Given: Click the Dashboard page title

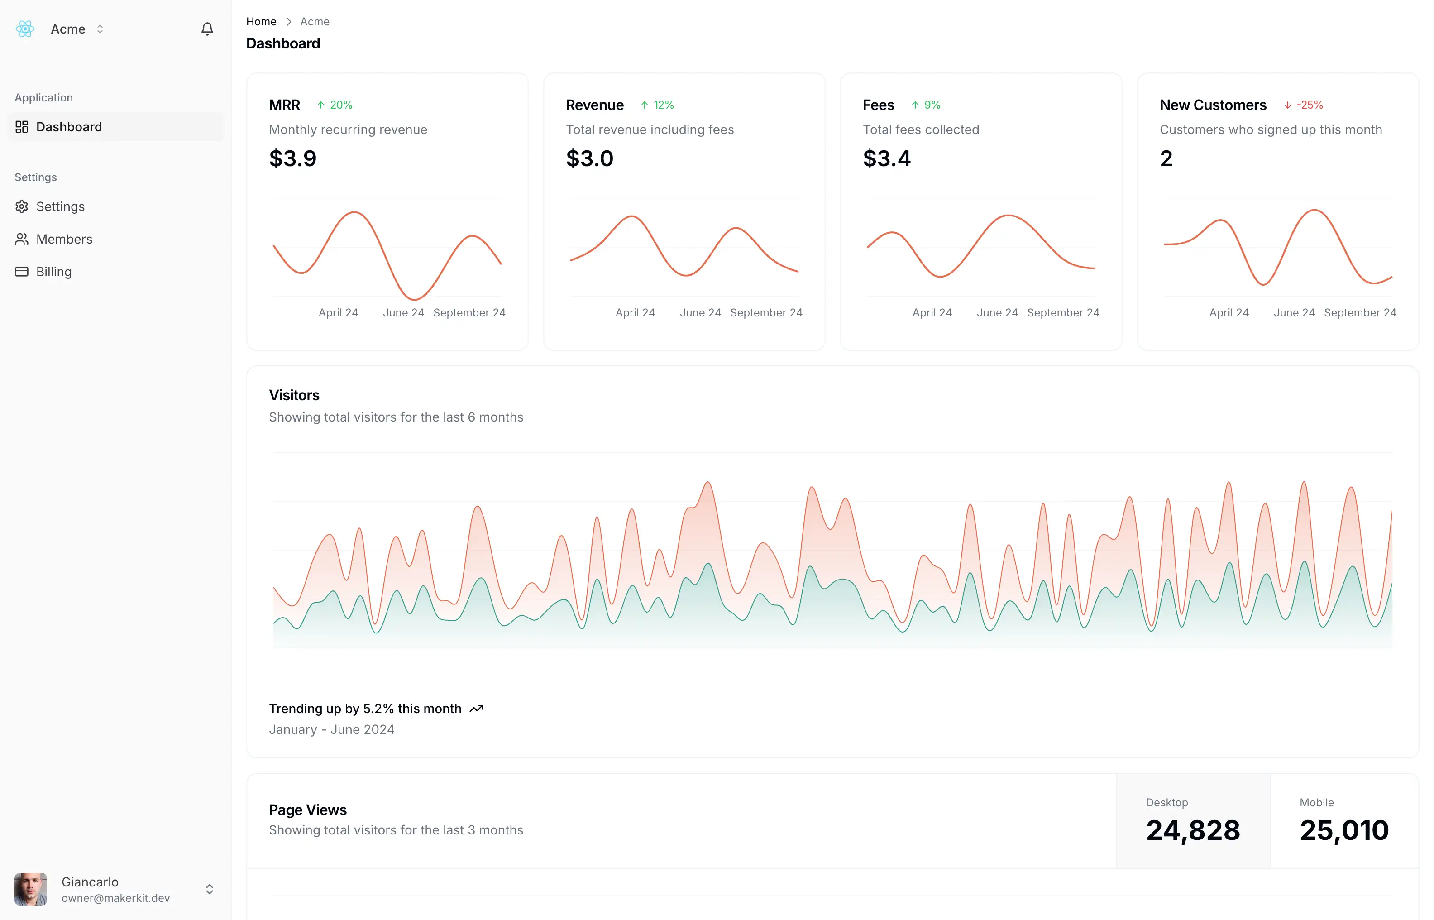Looking at the screenshot, I should [283, 43].
